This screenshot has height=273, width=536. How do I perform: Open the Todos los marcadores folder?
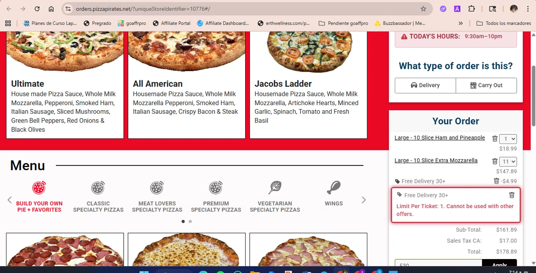point(503,23)
